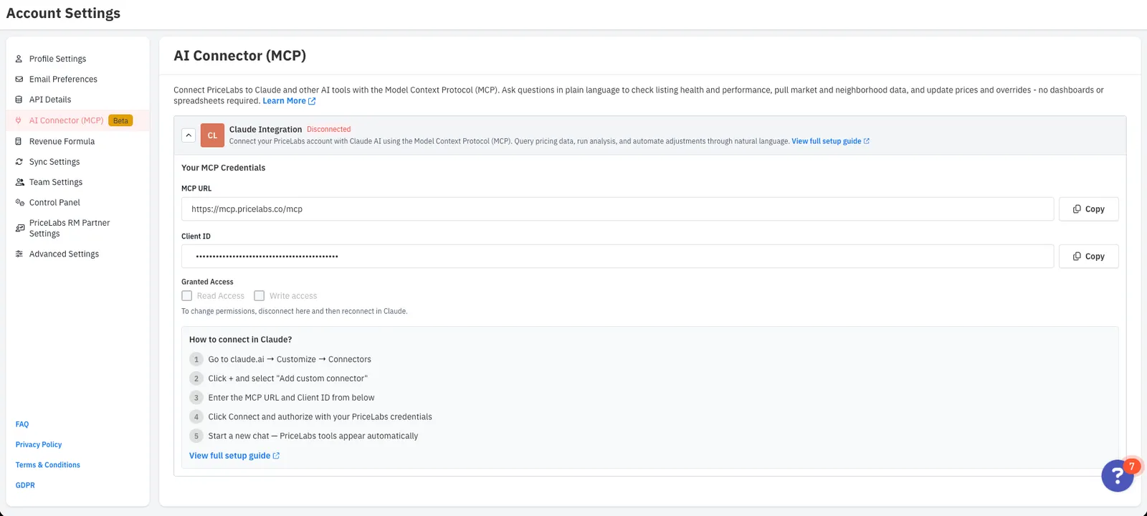The width and height of the screenshot is (1147, 516).
Task: Click the Email Preferences envelope icon
Action: [x=19, y=79]
